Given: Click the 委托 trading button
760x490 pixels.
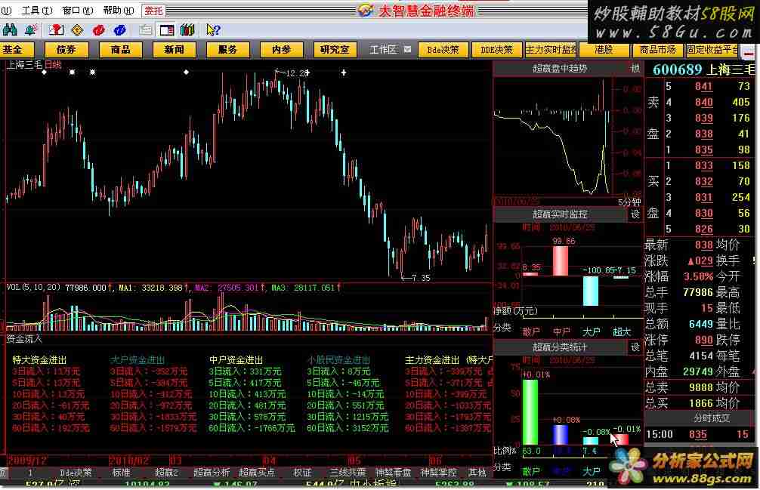Looking at the screenshot, I should pos(153,11).
